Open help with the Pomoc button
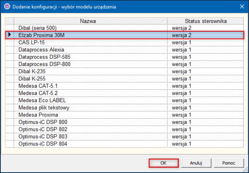This screenshot has width=249, height=173. (x=228, y=163)
